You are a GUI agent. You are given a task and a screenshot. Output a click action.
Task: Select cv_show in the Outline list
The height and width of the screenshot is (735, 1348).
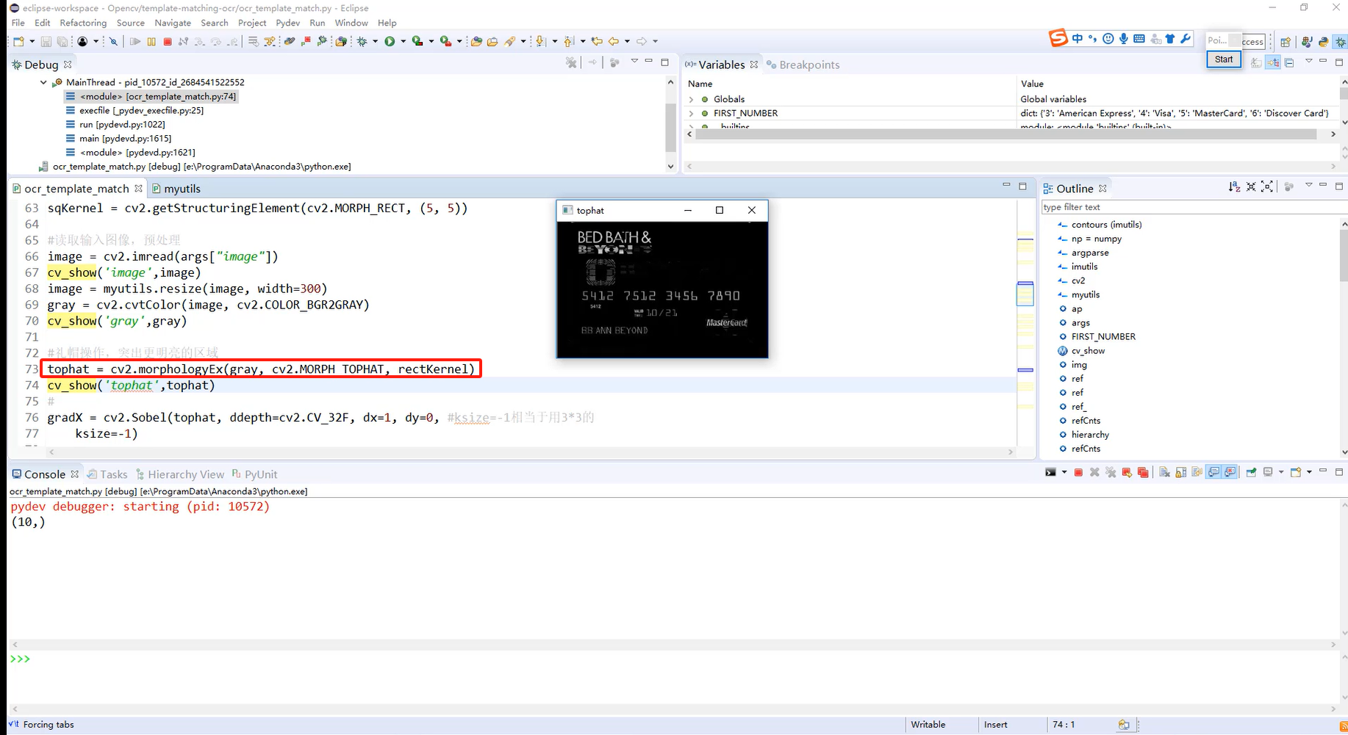(1087, 350)
